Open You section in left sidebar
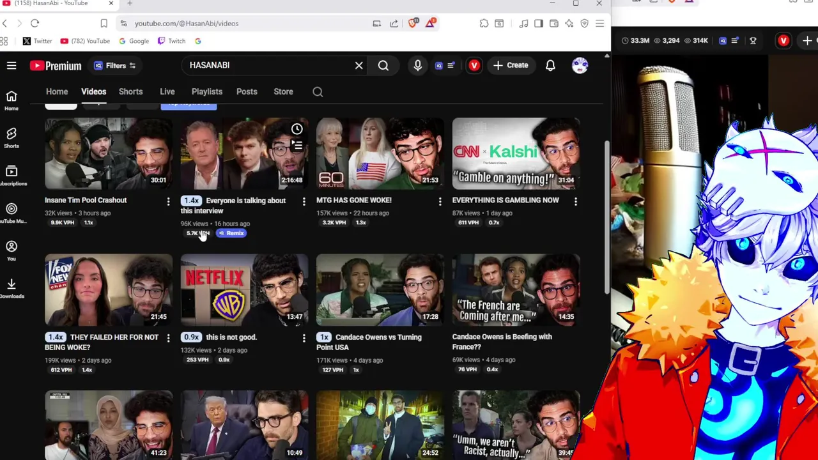 click(12, 251)
